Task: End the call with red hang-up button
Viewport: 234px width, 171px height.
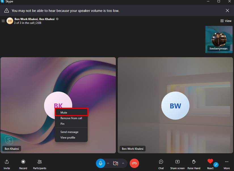Action: 134,163
